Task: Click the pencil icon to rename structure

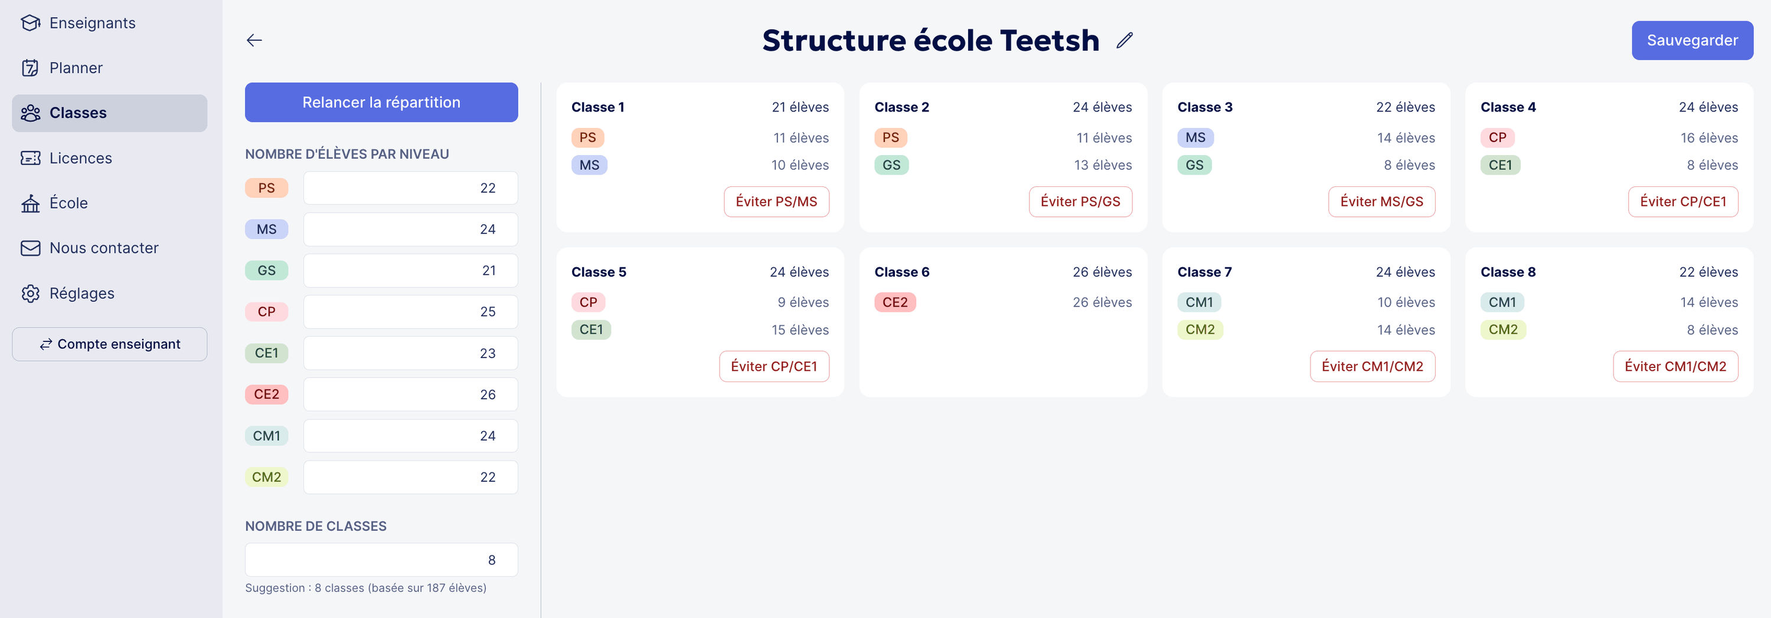Action: coord(1124,41)
